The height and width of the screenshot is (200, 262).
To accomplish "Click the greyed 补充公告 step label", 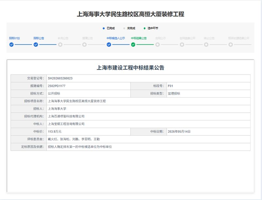I will (x=63, y=38).
